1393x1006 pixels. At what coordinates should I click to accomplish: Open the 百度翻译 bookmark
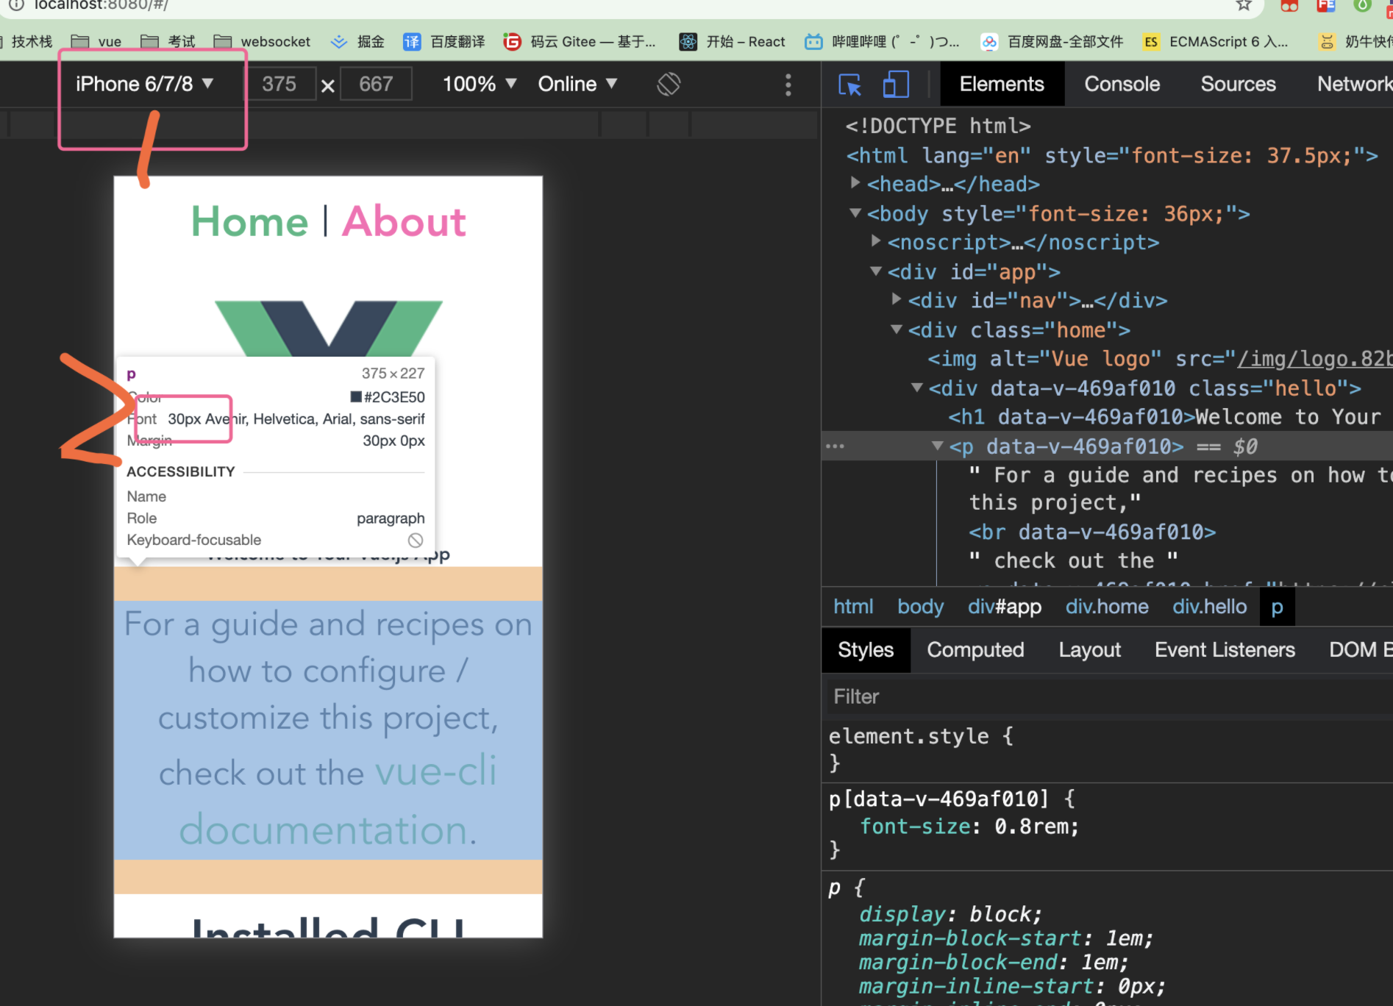444,42
